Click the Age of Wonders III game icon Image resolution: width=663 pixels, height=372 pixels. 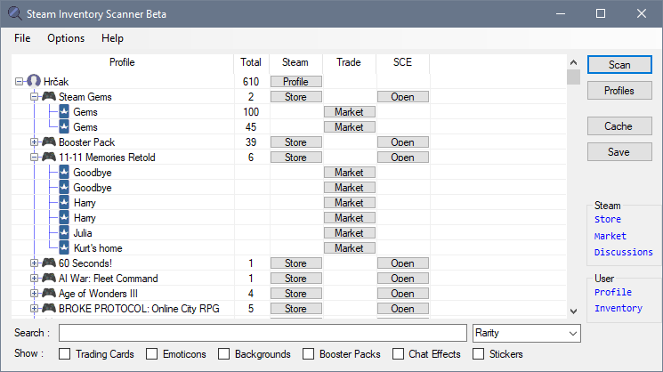click(x=49, y=294)
